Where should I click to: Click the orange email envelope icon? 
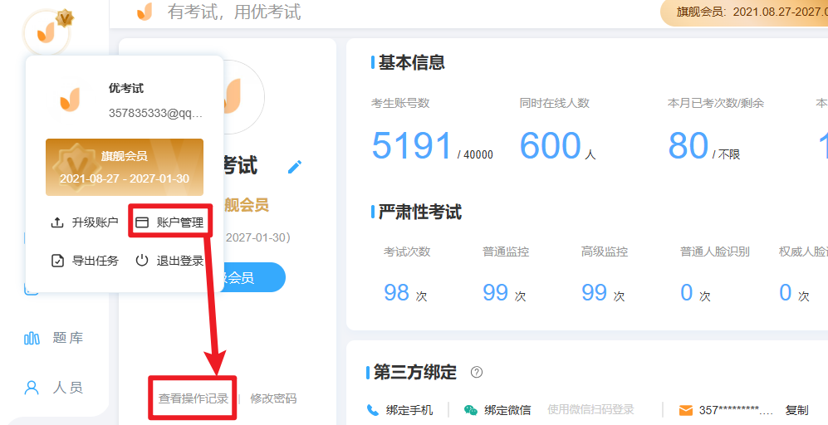tap(685, 410)
